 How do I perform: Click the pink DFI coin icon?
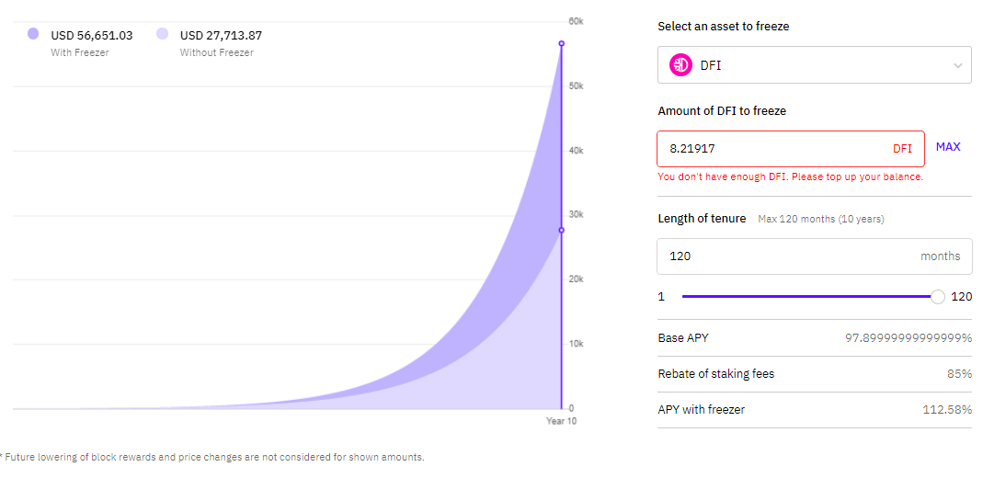pyautogui.click(x=680, y=64)
